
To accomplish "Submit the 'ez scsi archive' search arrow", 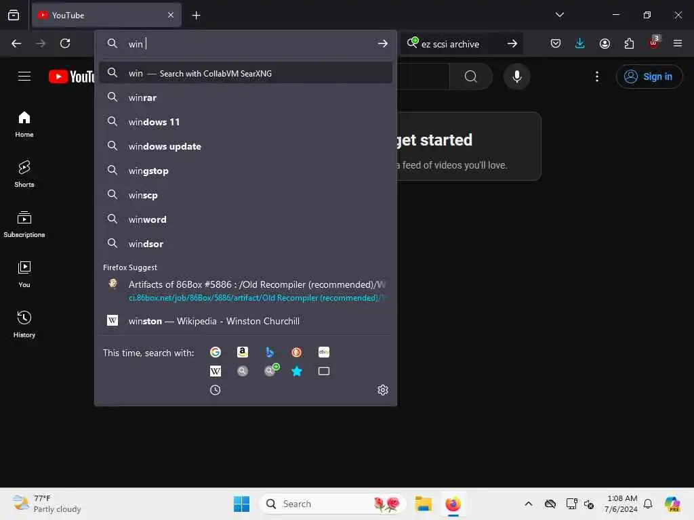I will tap(512, 43).
